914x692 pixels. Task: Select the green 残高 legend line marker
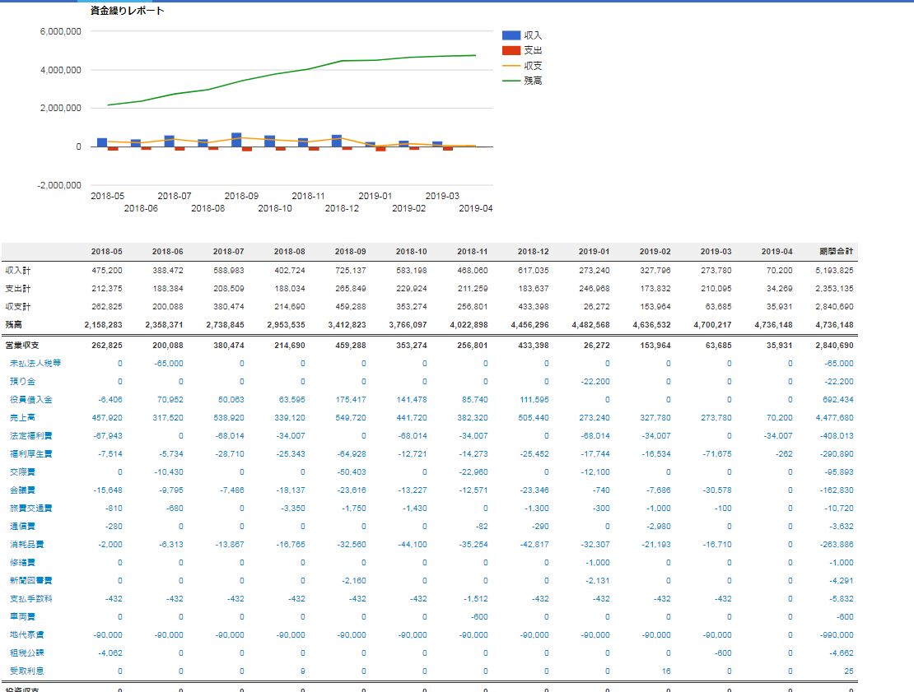(x=511, y=81)
